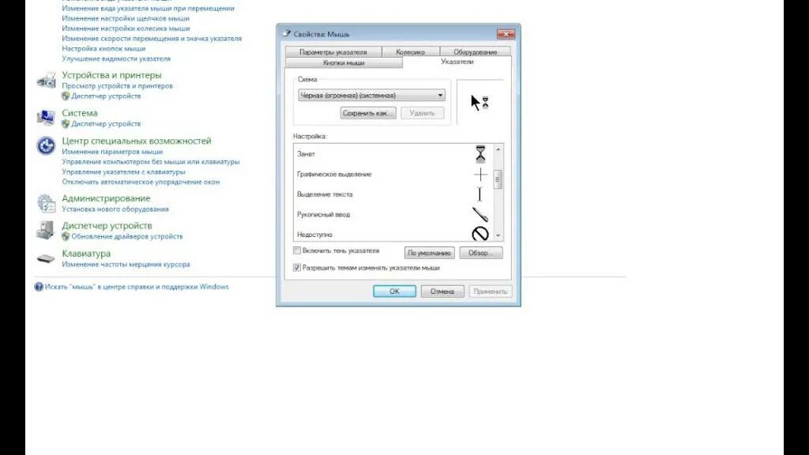
Task: Switch to the 'Оборудование' tab
Action: (x=475, y=52)
